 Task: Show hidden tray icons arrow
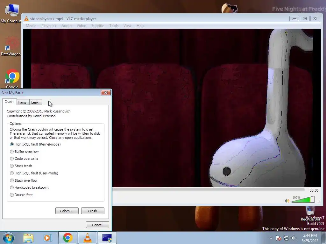271,238
